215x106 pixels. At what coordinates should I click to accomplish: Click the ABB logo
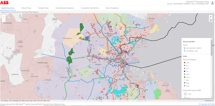click(4, 3)
